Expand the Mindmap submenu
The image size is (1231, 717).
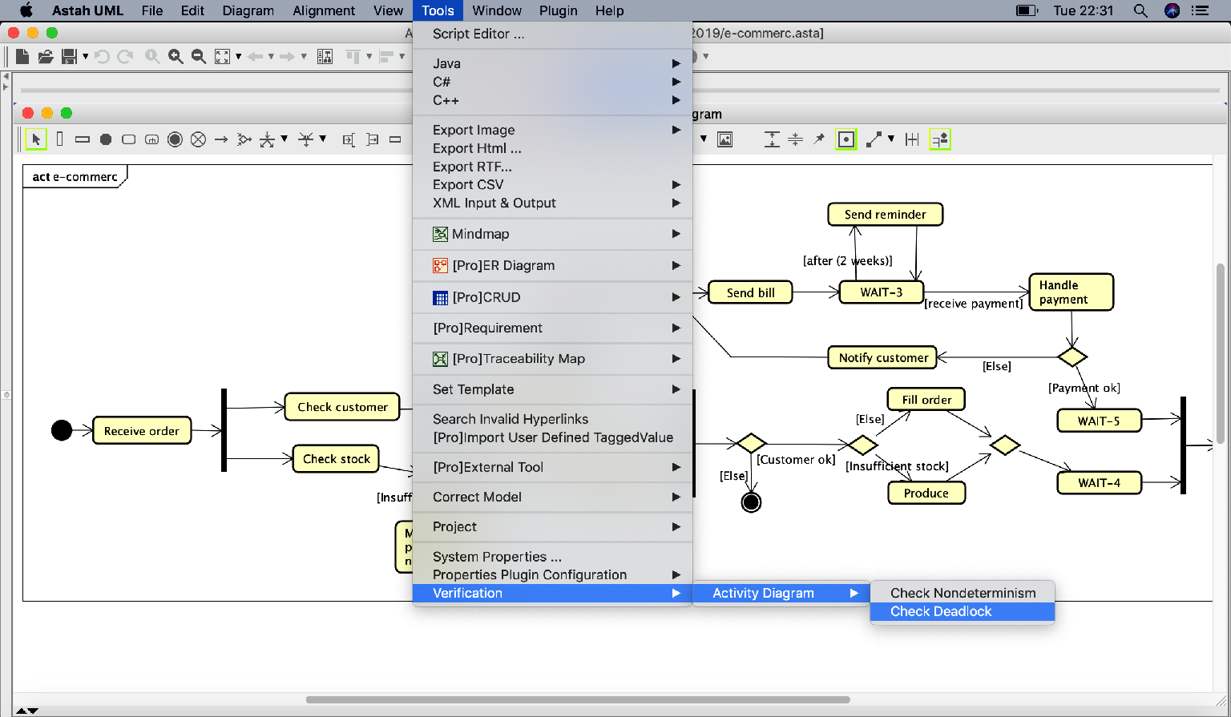pyautogui.click(x=552, y=234)
